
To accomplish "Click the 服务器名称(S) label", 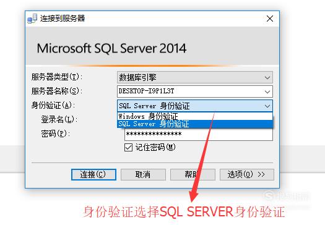I will click(x=57, y=91).
